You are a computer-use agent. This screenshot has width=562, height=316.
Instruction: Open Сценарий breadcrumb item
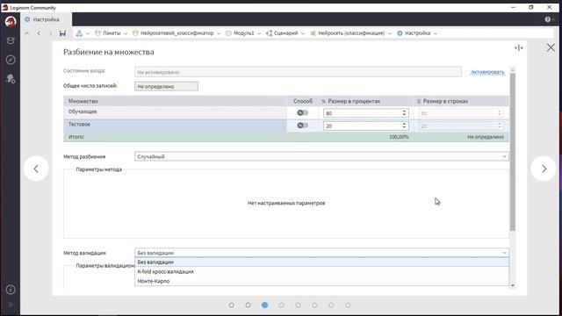(x=285, y=33)
